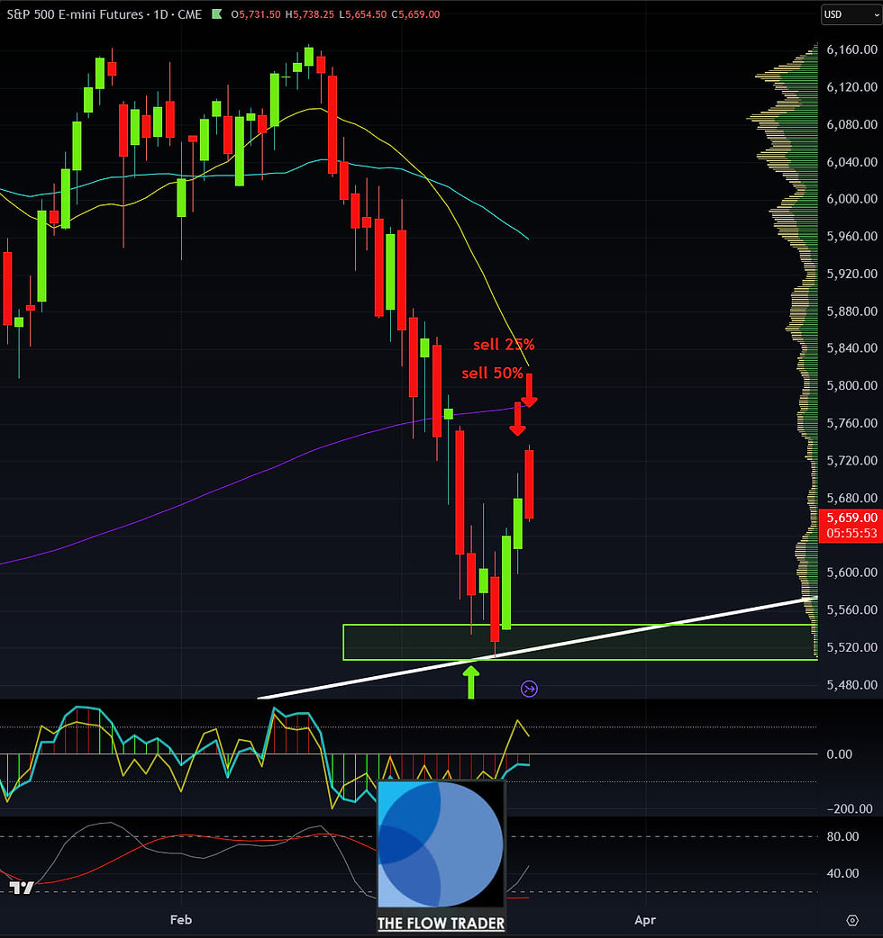883x938 pixels.
Task: Click the close value C5,659.00
Action: pyautogui.click(x=415, y=14)
